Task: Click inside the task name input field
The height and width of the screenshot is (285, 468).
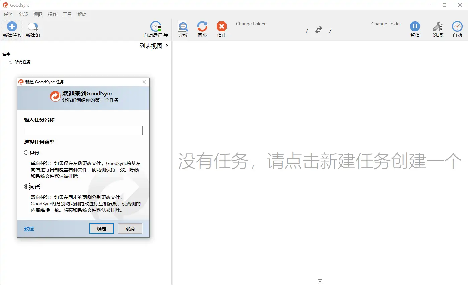Action: [x=83, y=130]
